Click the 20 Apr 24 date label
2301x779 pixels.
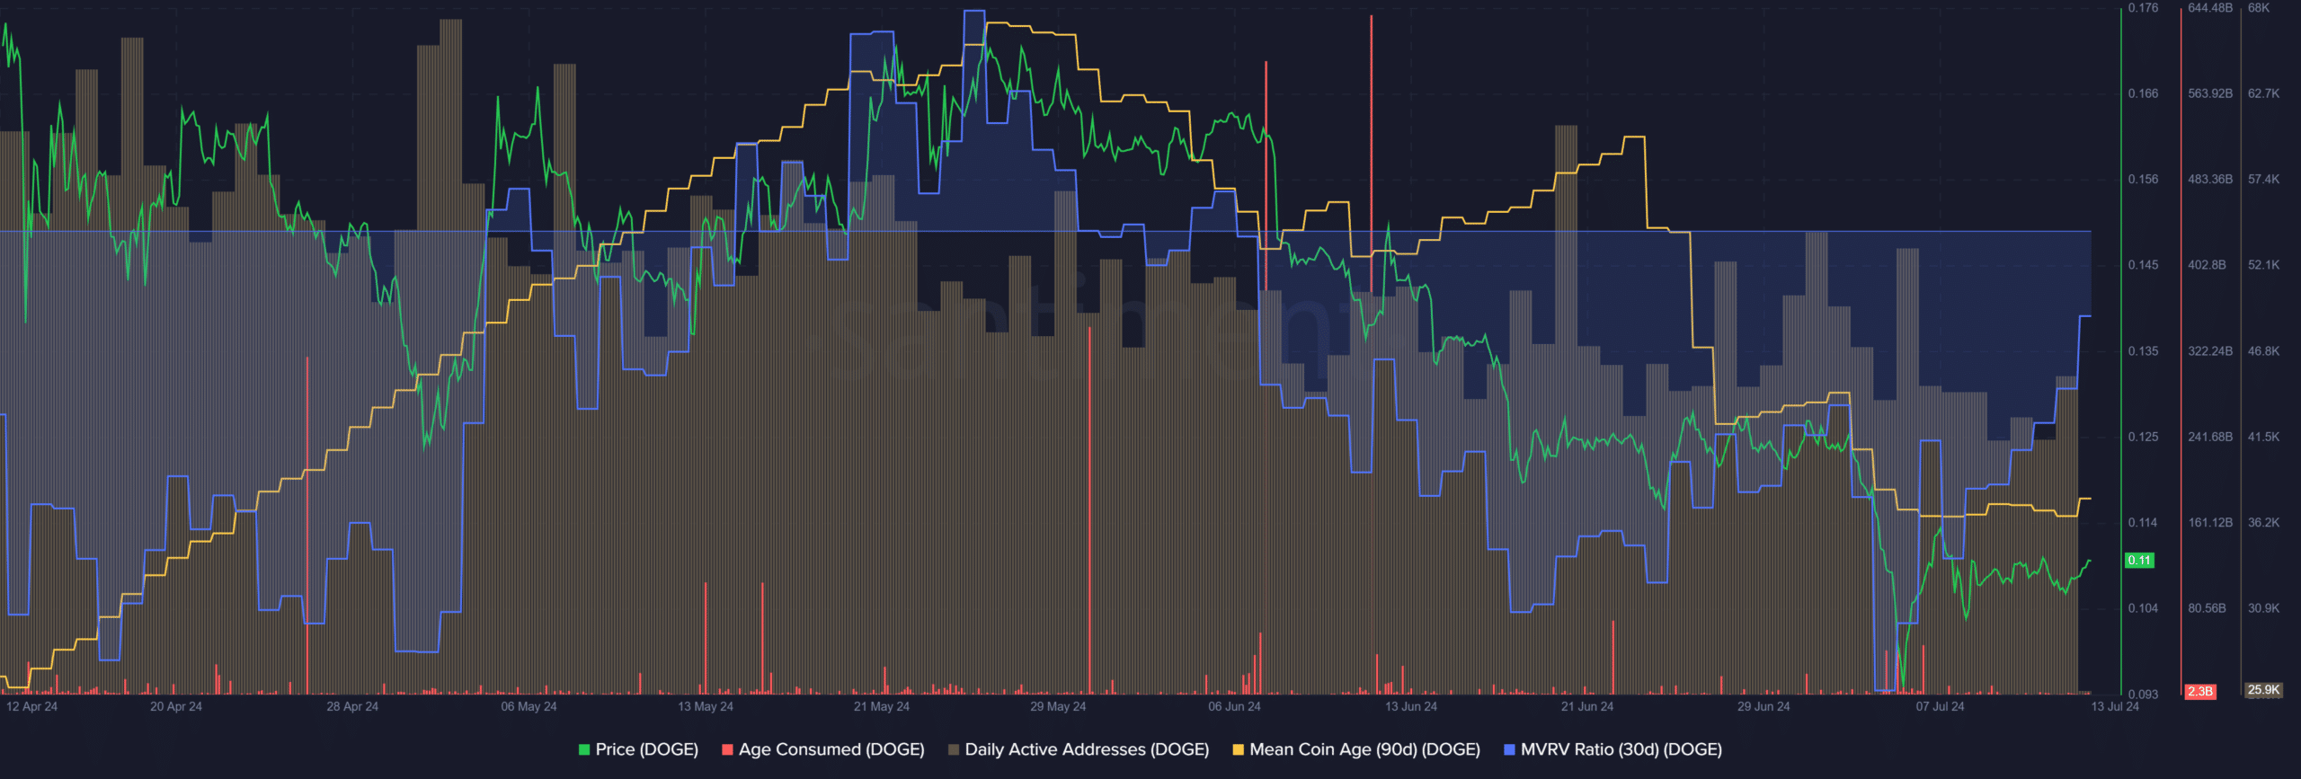pos(176,706)
